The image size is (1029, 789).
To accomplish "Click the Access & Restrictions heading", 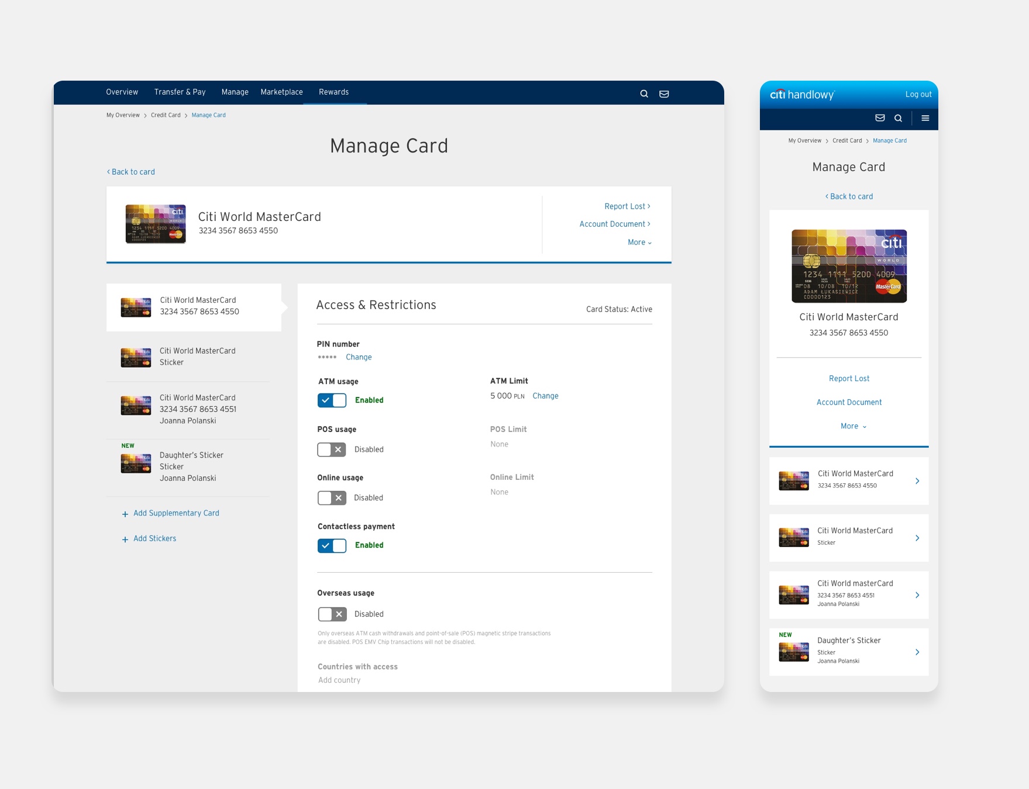I will (x=376, y=305).
